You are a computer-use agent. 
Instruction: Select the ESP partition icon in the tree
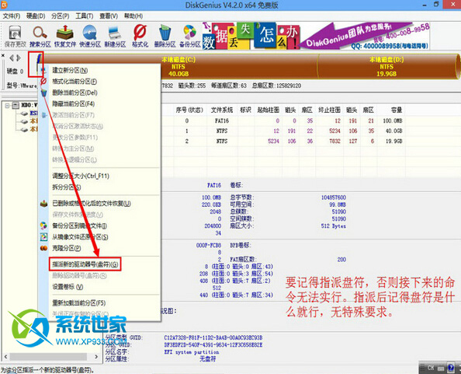[x=24, y=114]
